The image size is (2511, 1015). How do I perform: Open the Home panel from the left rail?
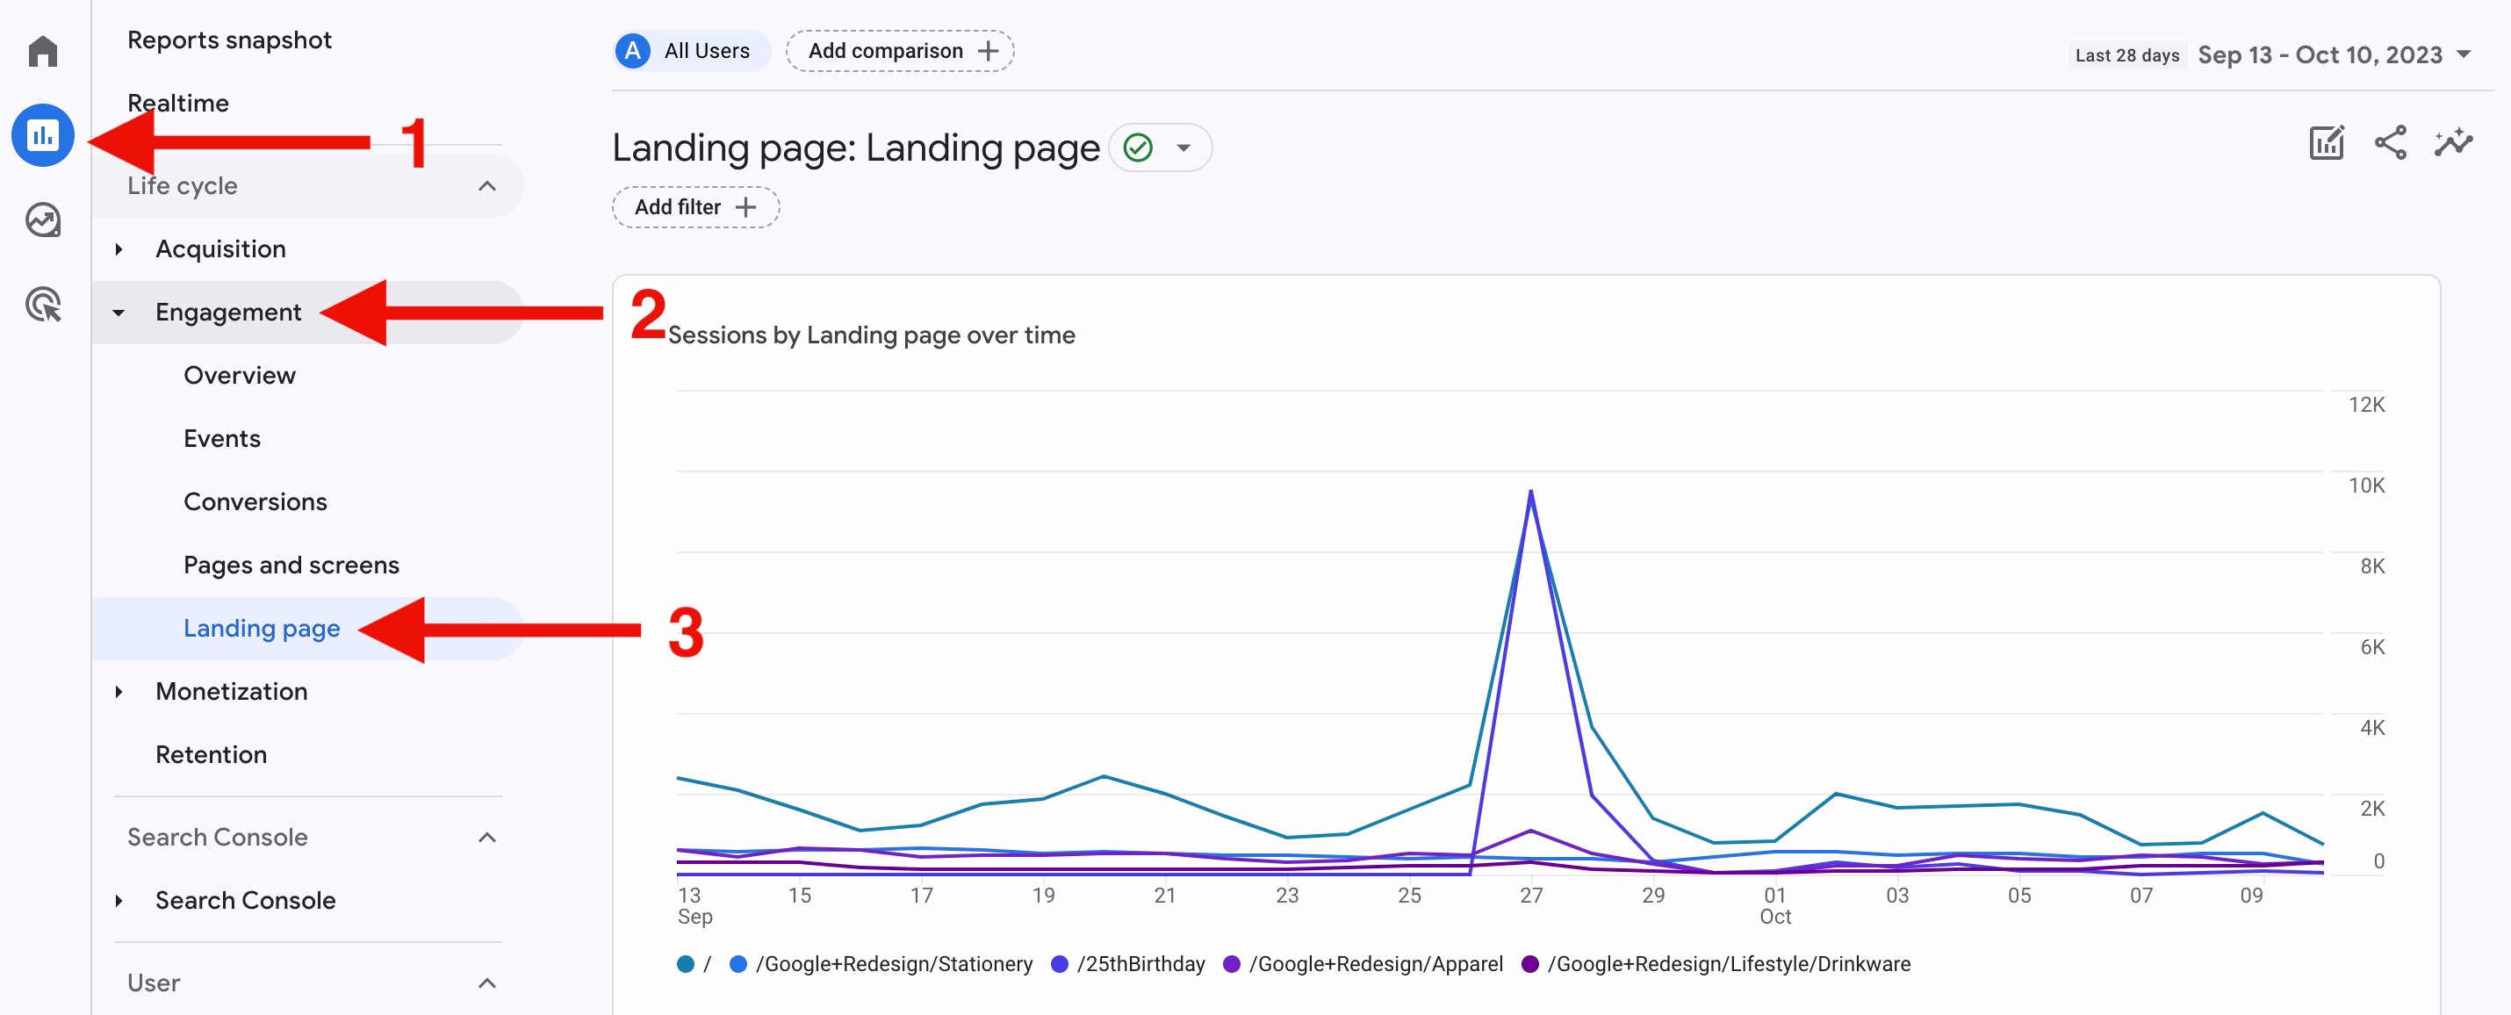pos(43,51)
